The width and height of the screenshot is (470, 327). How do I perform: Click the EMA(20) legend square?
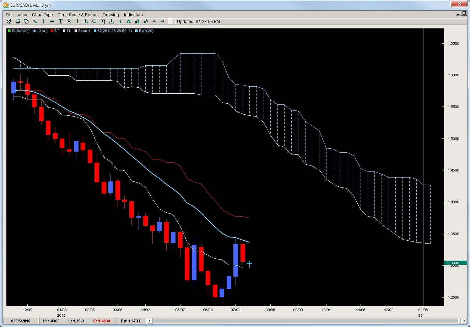click(137, 31)
